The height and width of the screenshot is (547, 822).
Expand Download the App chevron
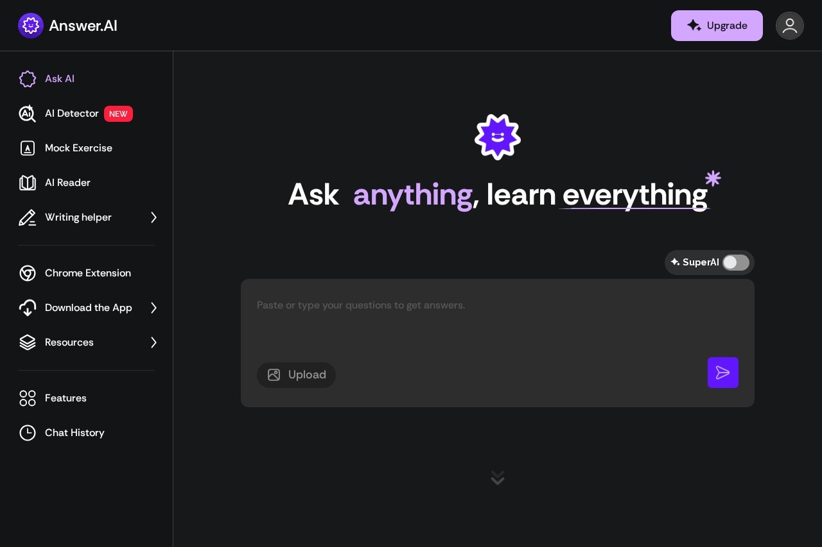[x=154, y=308]
